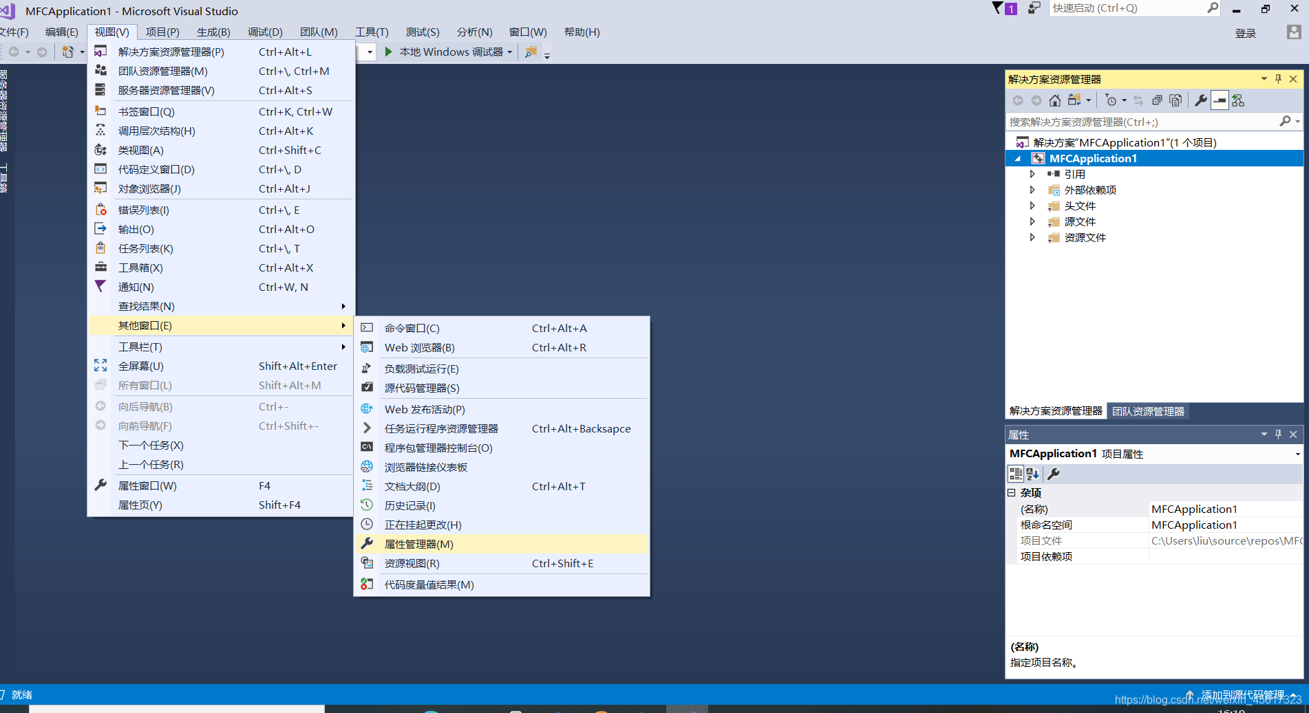Click the Web 发布活动(P) globe icon

[x=368, y=409]
